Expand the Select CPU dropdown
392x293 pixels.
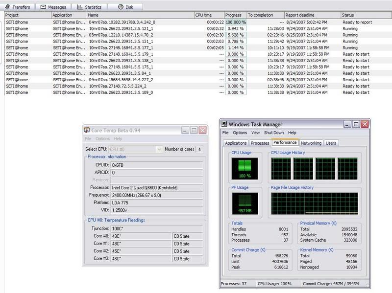159,149
